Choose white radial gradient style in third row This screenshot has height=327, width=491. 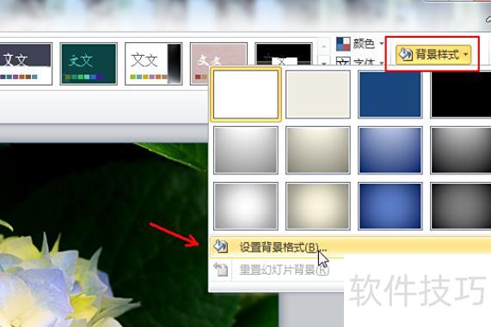click(x=246, y=206)
